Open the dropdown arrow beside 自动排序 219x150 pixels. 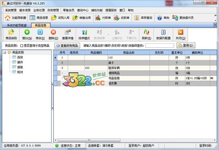[x=108, y=35]
